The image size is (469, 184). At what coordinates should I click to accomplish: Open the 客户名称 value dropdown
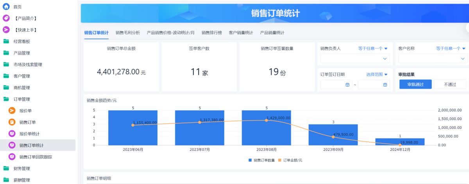pos(433,58)
